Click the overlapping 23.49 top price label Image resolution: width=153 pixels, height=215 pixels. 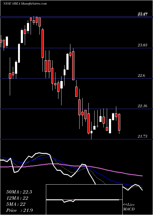point(142,14)
